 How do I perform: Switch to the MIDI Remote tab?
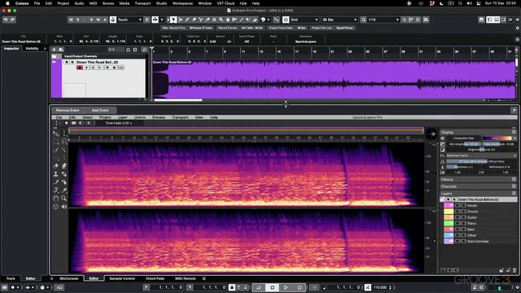tap(186, 278)
